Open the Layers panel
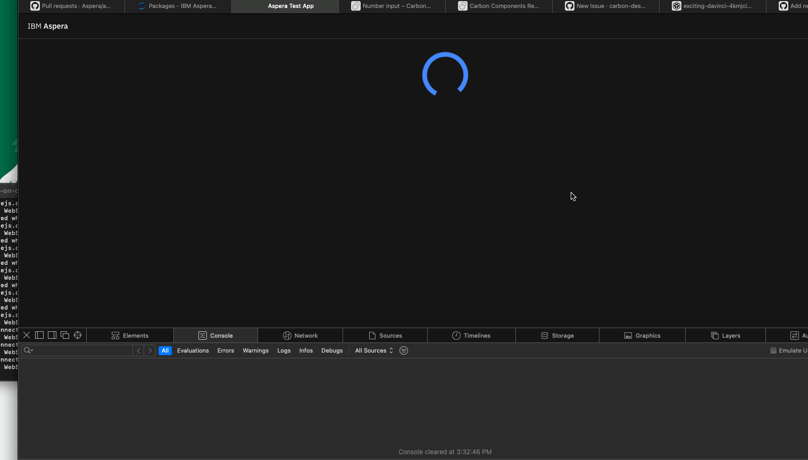 pyautogui.click(x=726, y=335)
